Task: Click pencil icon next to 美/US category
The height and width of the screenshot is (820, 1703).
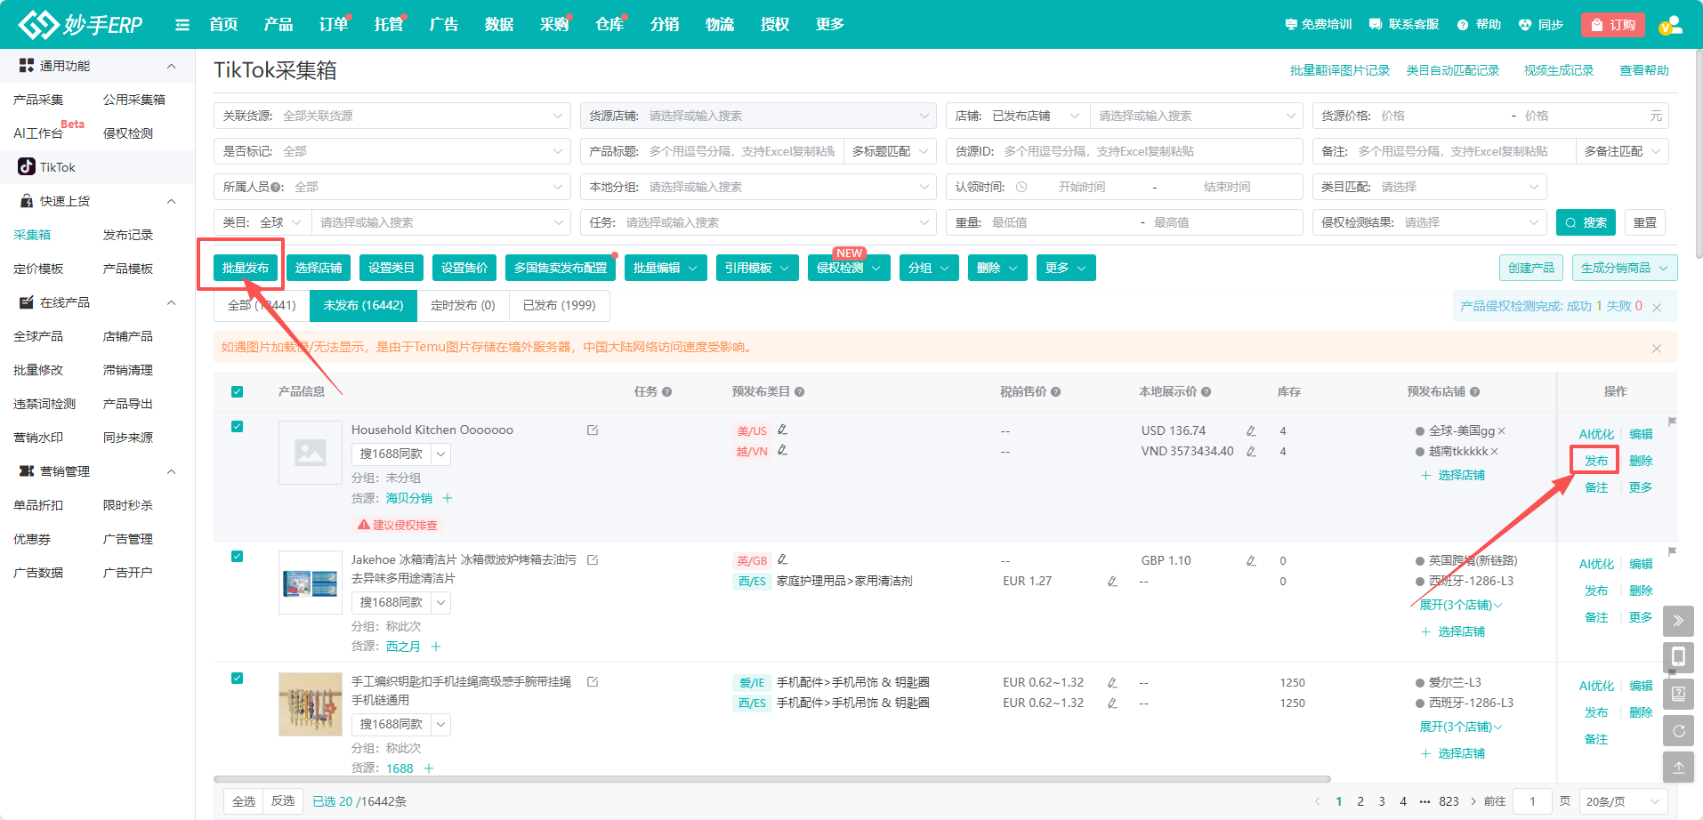Action: tap(783, 430)
